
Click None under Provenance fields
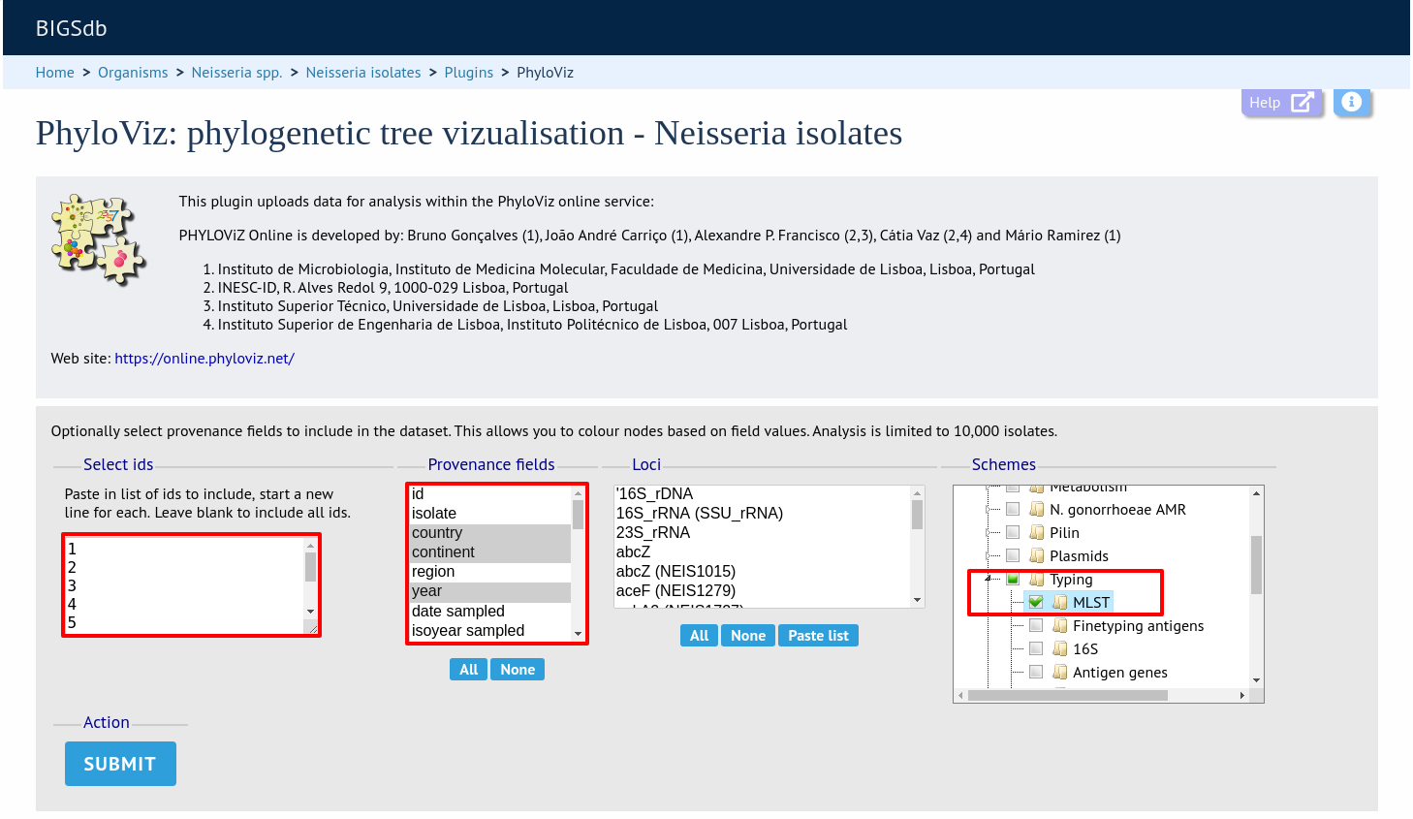(x=518, y=670)
